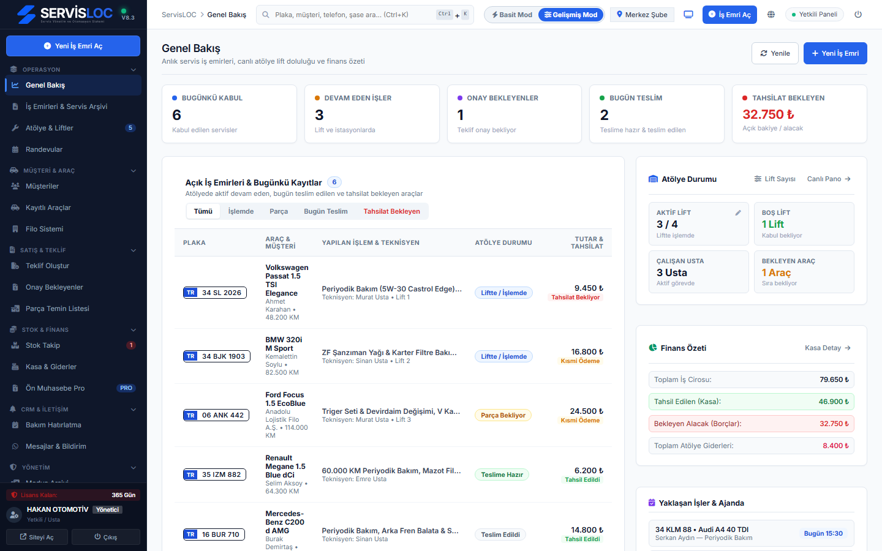The height and width of the screenshot is (551, 882).
Task: Open Merkez Şube branch selector
Action: point(642,15)
